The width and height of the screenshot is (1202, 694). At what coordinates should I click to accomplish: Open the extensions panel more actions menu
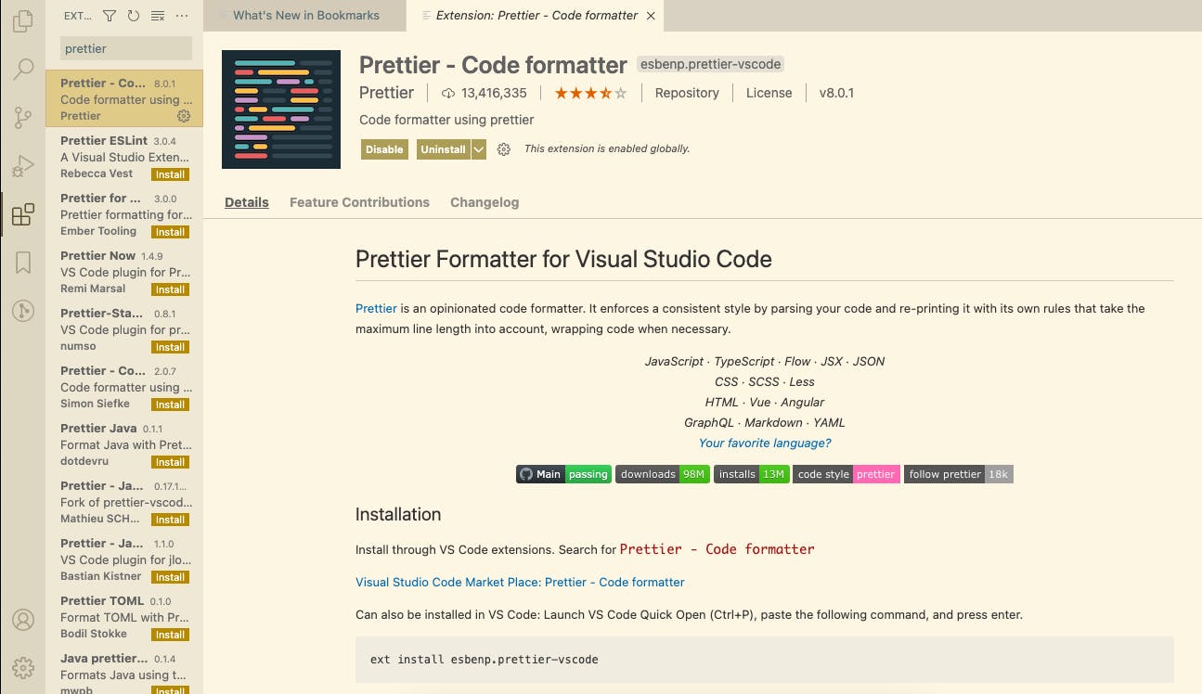tap(182, 16)
